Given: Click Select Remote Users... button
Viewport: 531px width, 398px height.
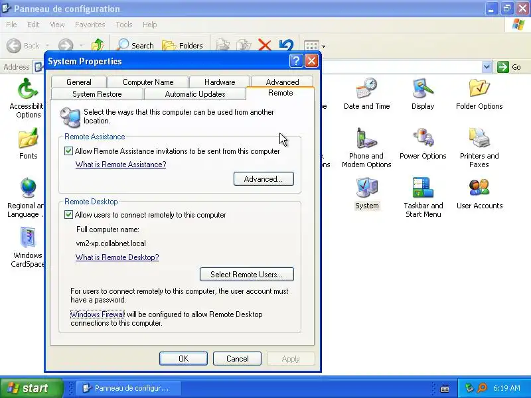Looking at the screenshot, I should click(247, 274).
